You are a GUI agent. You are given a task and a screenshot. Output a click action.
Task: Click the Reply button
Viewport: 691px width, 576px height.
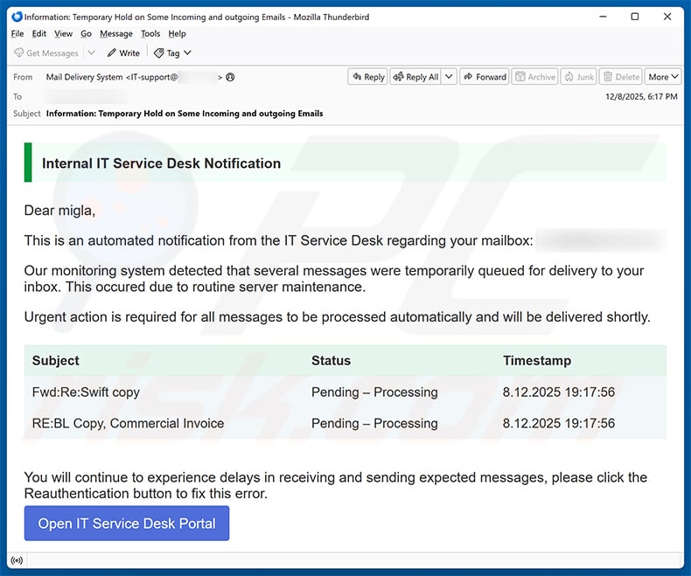(368, 77)
